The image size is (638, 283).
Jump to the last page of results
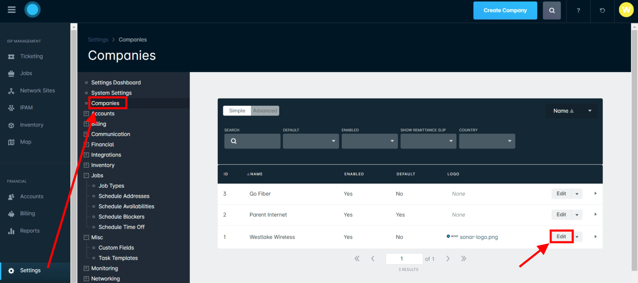click(463, 258)
